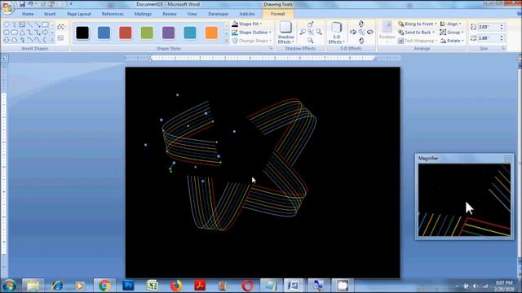This screenshot has width=522, height=293.
Task: Nudge shadow up
Action: pyautogui.click(x=311, y=24)
